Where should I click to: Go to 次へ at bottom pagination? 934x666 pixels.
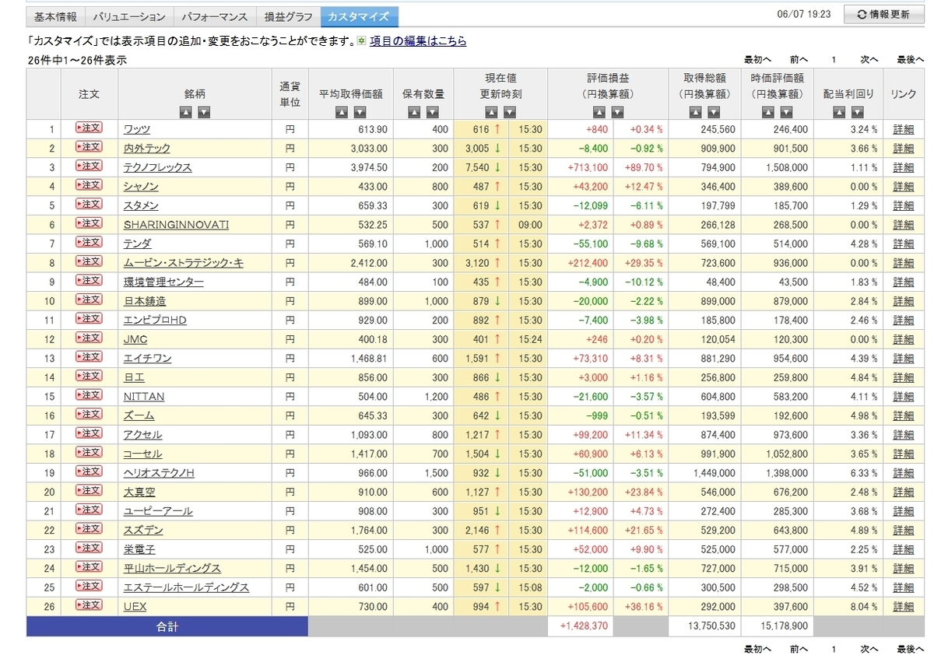(869, 648)
